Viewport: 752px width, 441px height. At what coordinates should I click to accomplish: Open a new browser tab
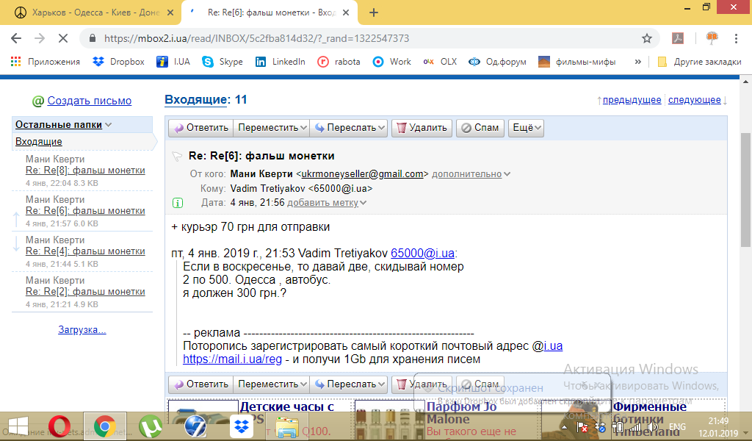tap(374, 13)
